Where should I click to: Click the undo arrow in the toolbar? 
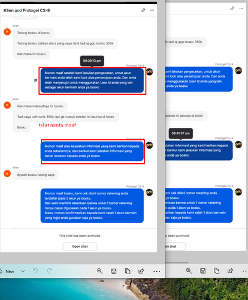click(x=35, y=271)
